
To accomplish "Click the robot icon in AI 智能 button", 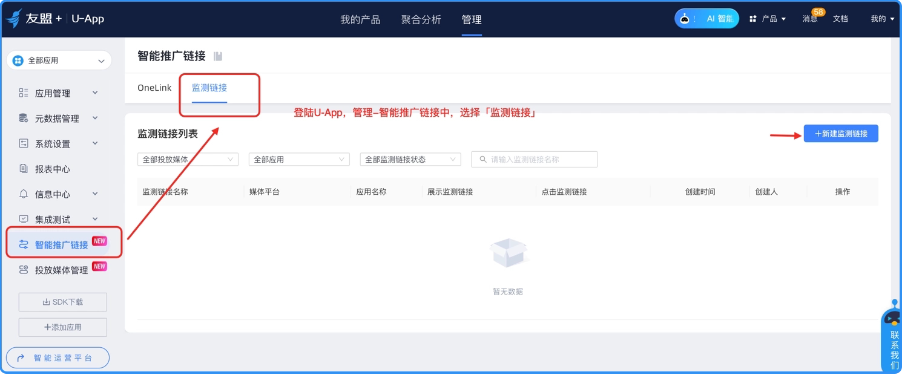I will pyautogui.click(x=685, y=19).
